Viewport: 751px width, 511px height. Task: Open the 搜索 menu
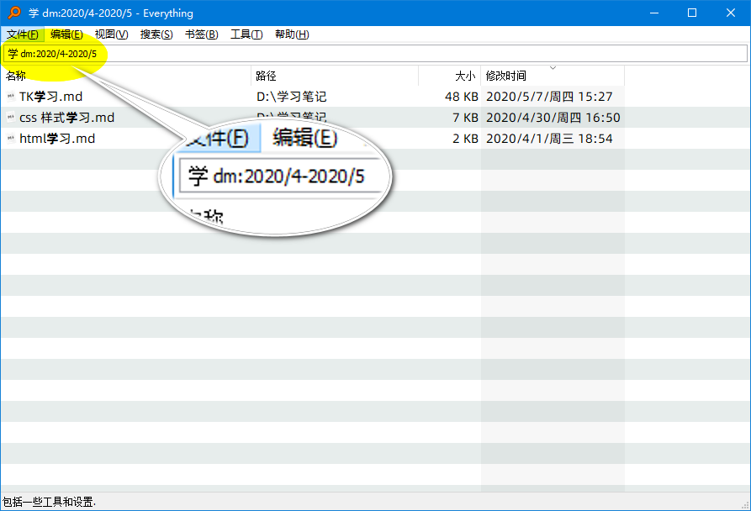point(155,34)
